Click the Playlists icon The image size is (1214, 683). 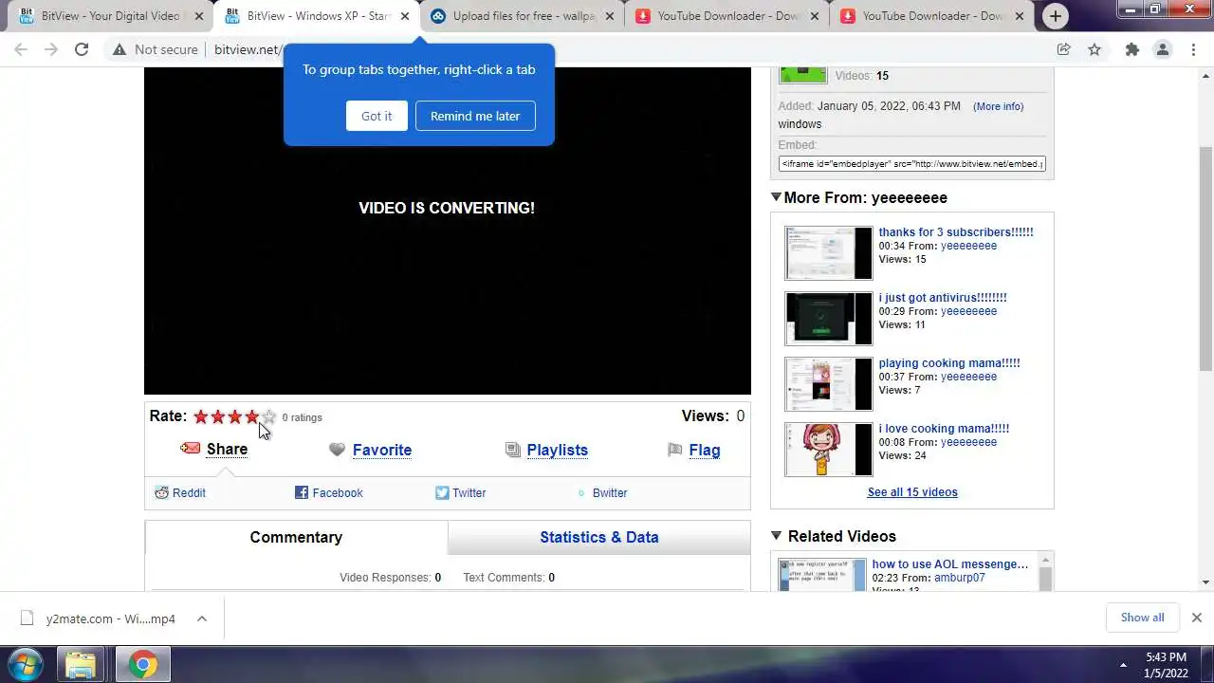(x=513, y=450)
